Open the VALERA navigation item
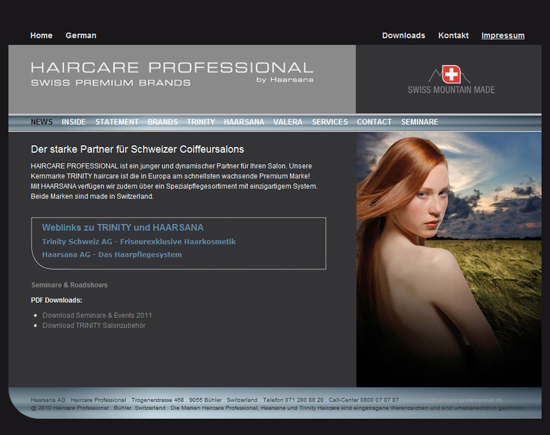The image size is (550, 435). pyautogui.click(x=288, y=122)
